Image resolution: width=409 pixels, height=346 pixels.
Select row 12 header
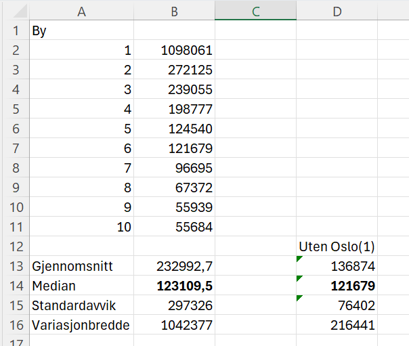(x=14, y=246)
